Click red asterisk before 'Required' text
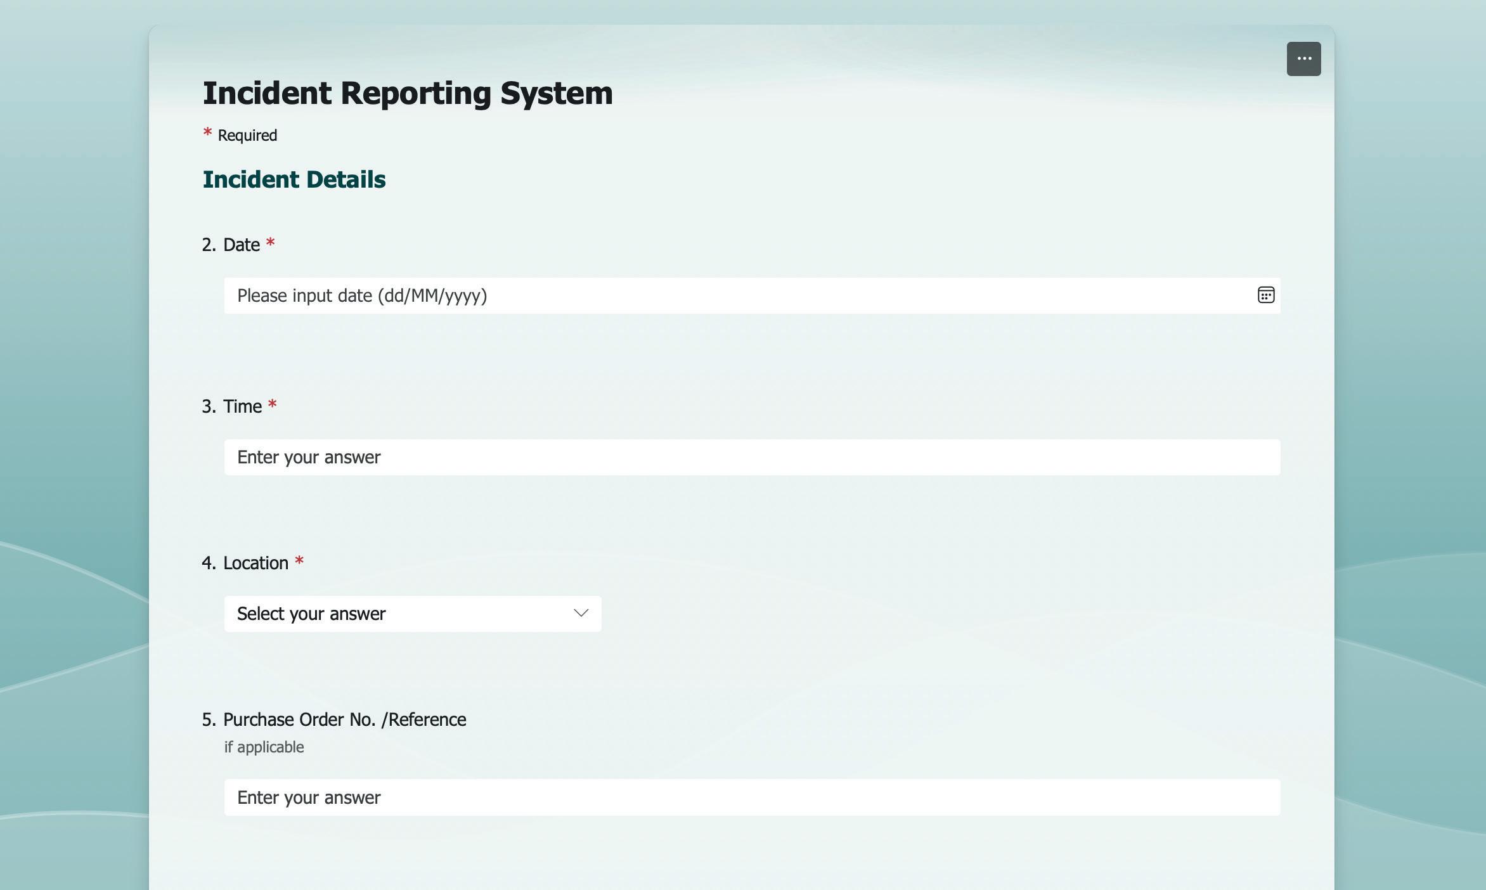Image resolution: width=1486 pixels, height=890 pixels. pyautogui.click(x=207, y=133)
